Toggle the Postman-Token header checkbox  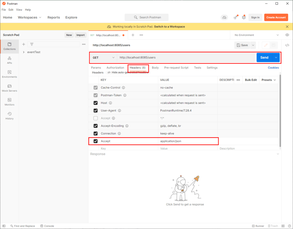[96, 95]
